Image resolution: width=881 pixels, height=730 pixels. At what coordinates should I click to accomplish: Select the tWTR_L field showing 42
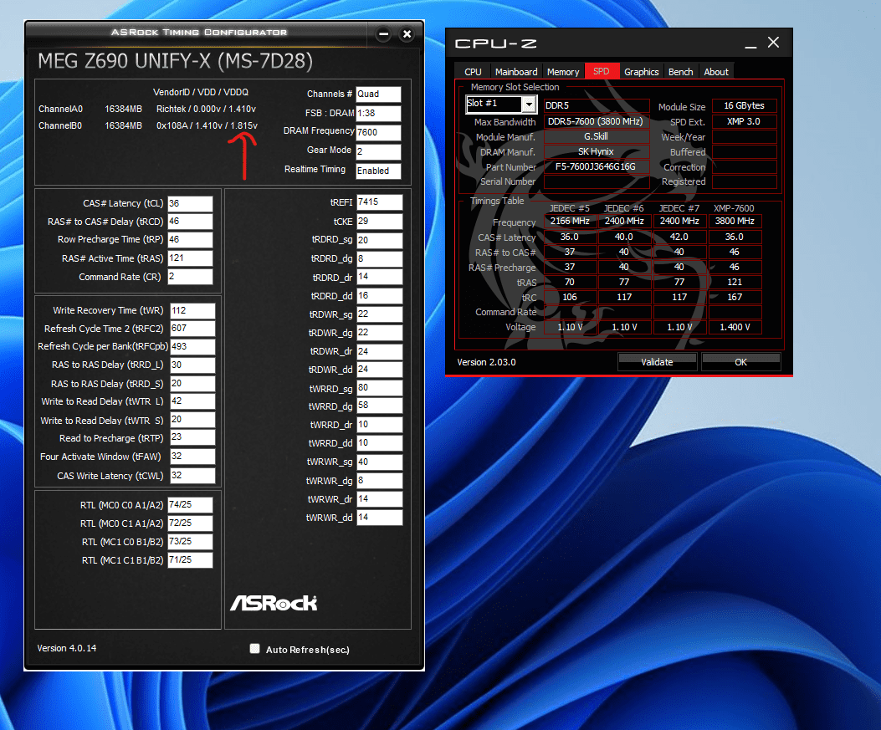point(192,401)
